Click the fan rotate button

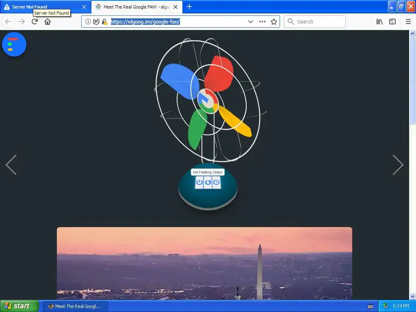(x=208, y=182)
